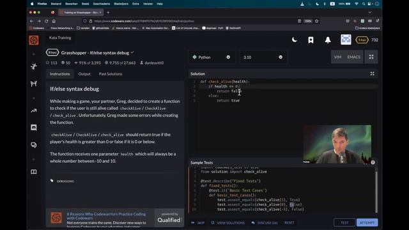Open the Bladwijzers menu
The image size is (409, 230).
coord(121,4)
